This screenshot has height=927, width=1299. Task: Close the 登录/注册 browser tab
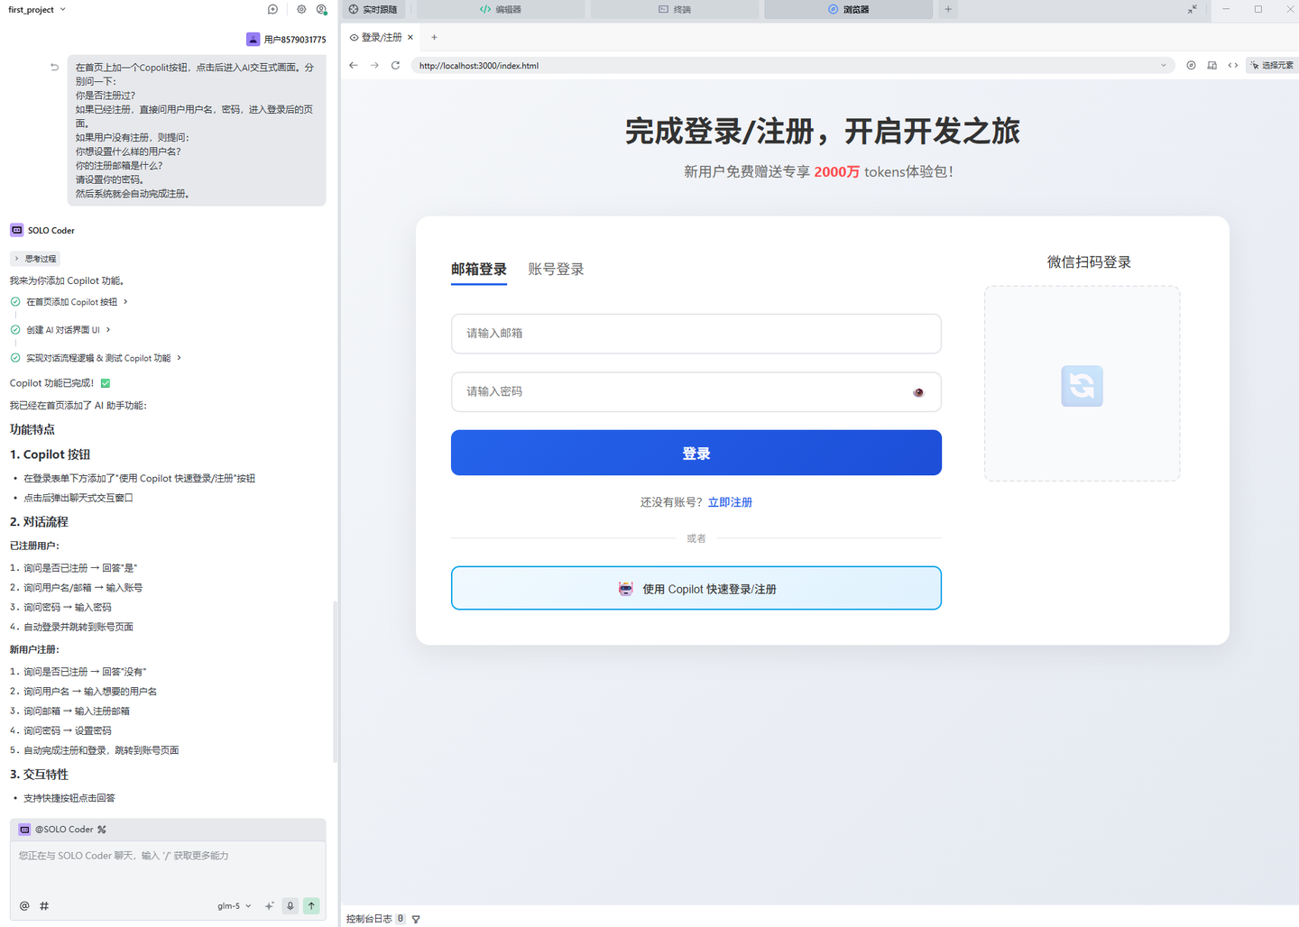410,37
